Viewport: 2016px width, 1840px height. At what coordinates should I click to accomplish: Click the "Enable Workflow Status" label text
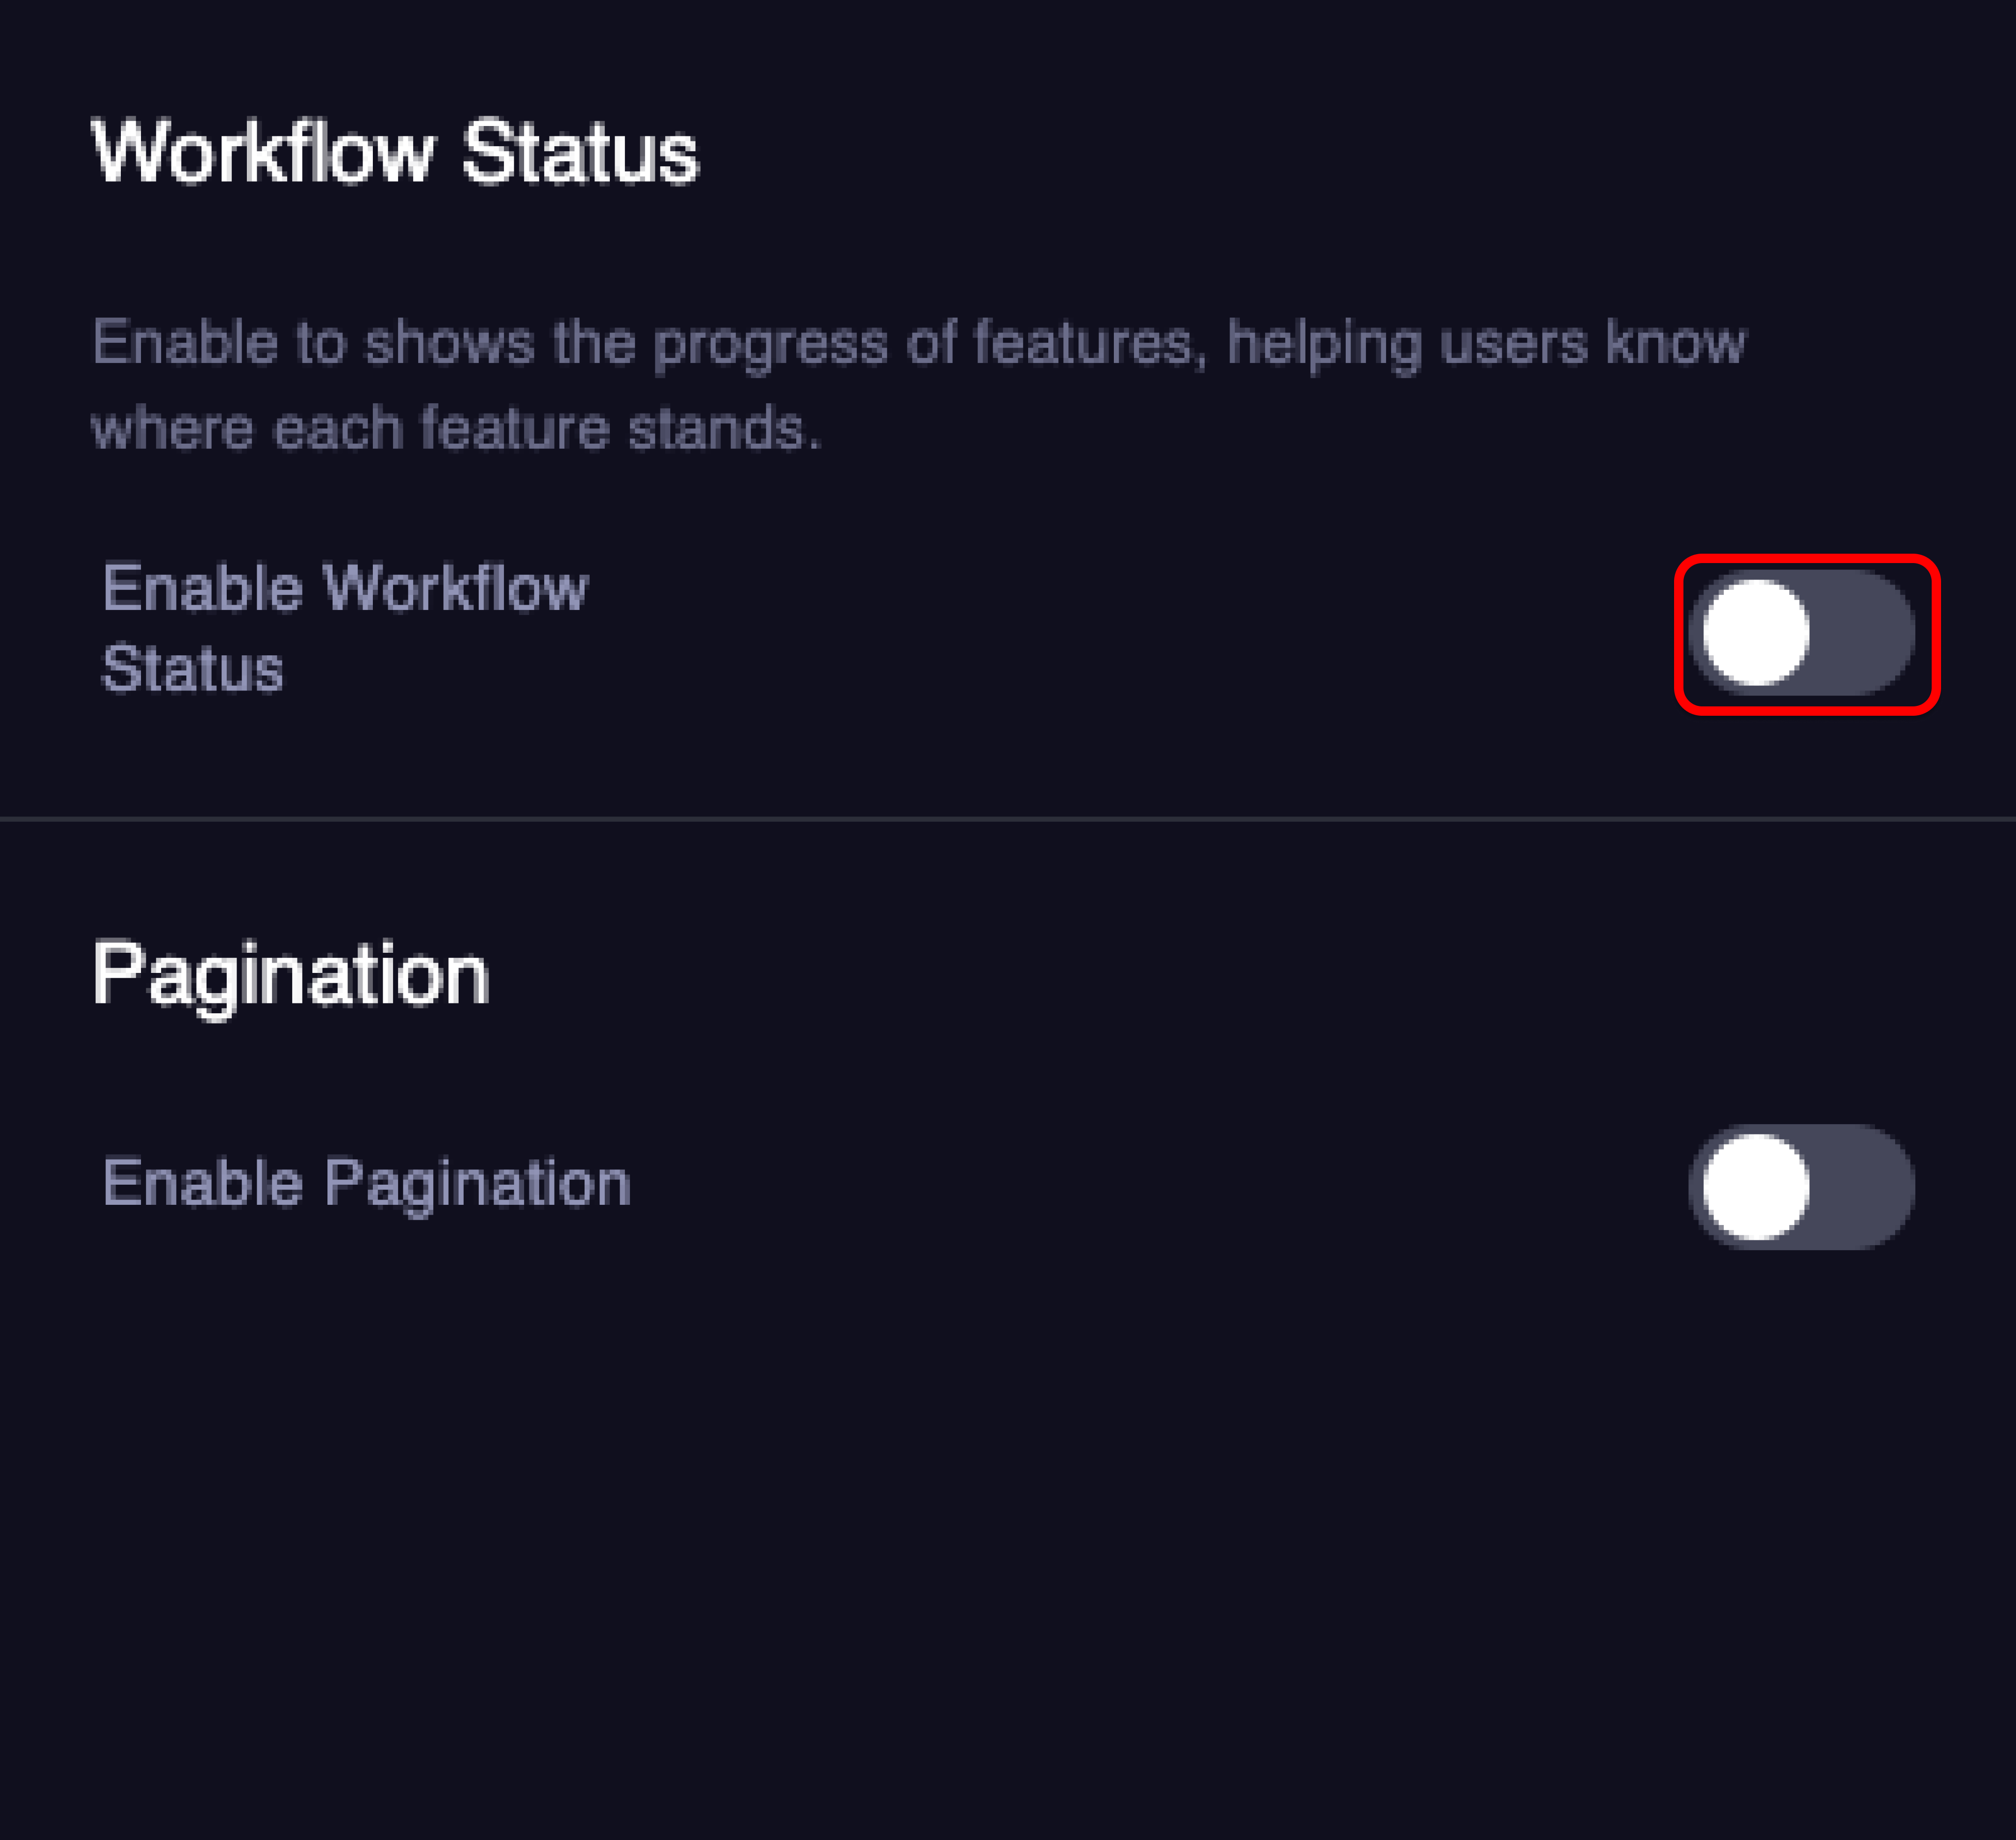[345, 627]
